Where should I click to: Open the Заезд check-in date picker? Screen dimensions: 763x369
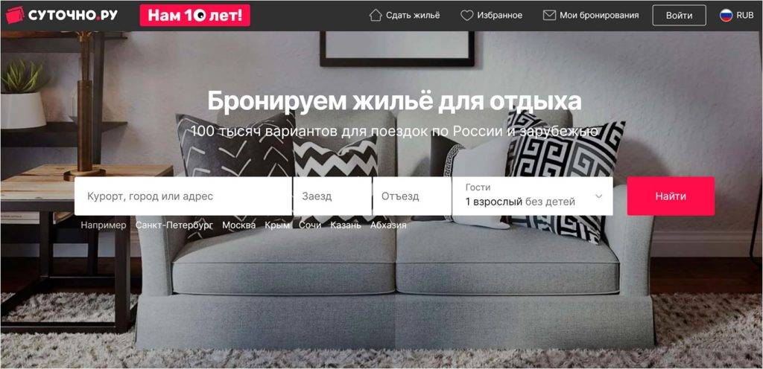coord(332,196)
